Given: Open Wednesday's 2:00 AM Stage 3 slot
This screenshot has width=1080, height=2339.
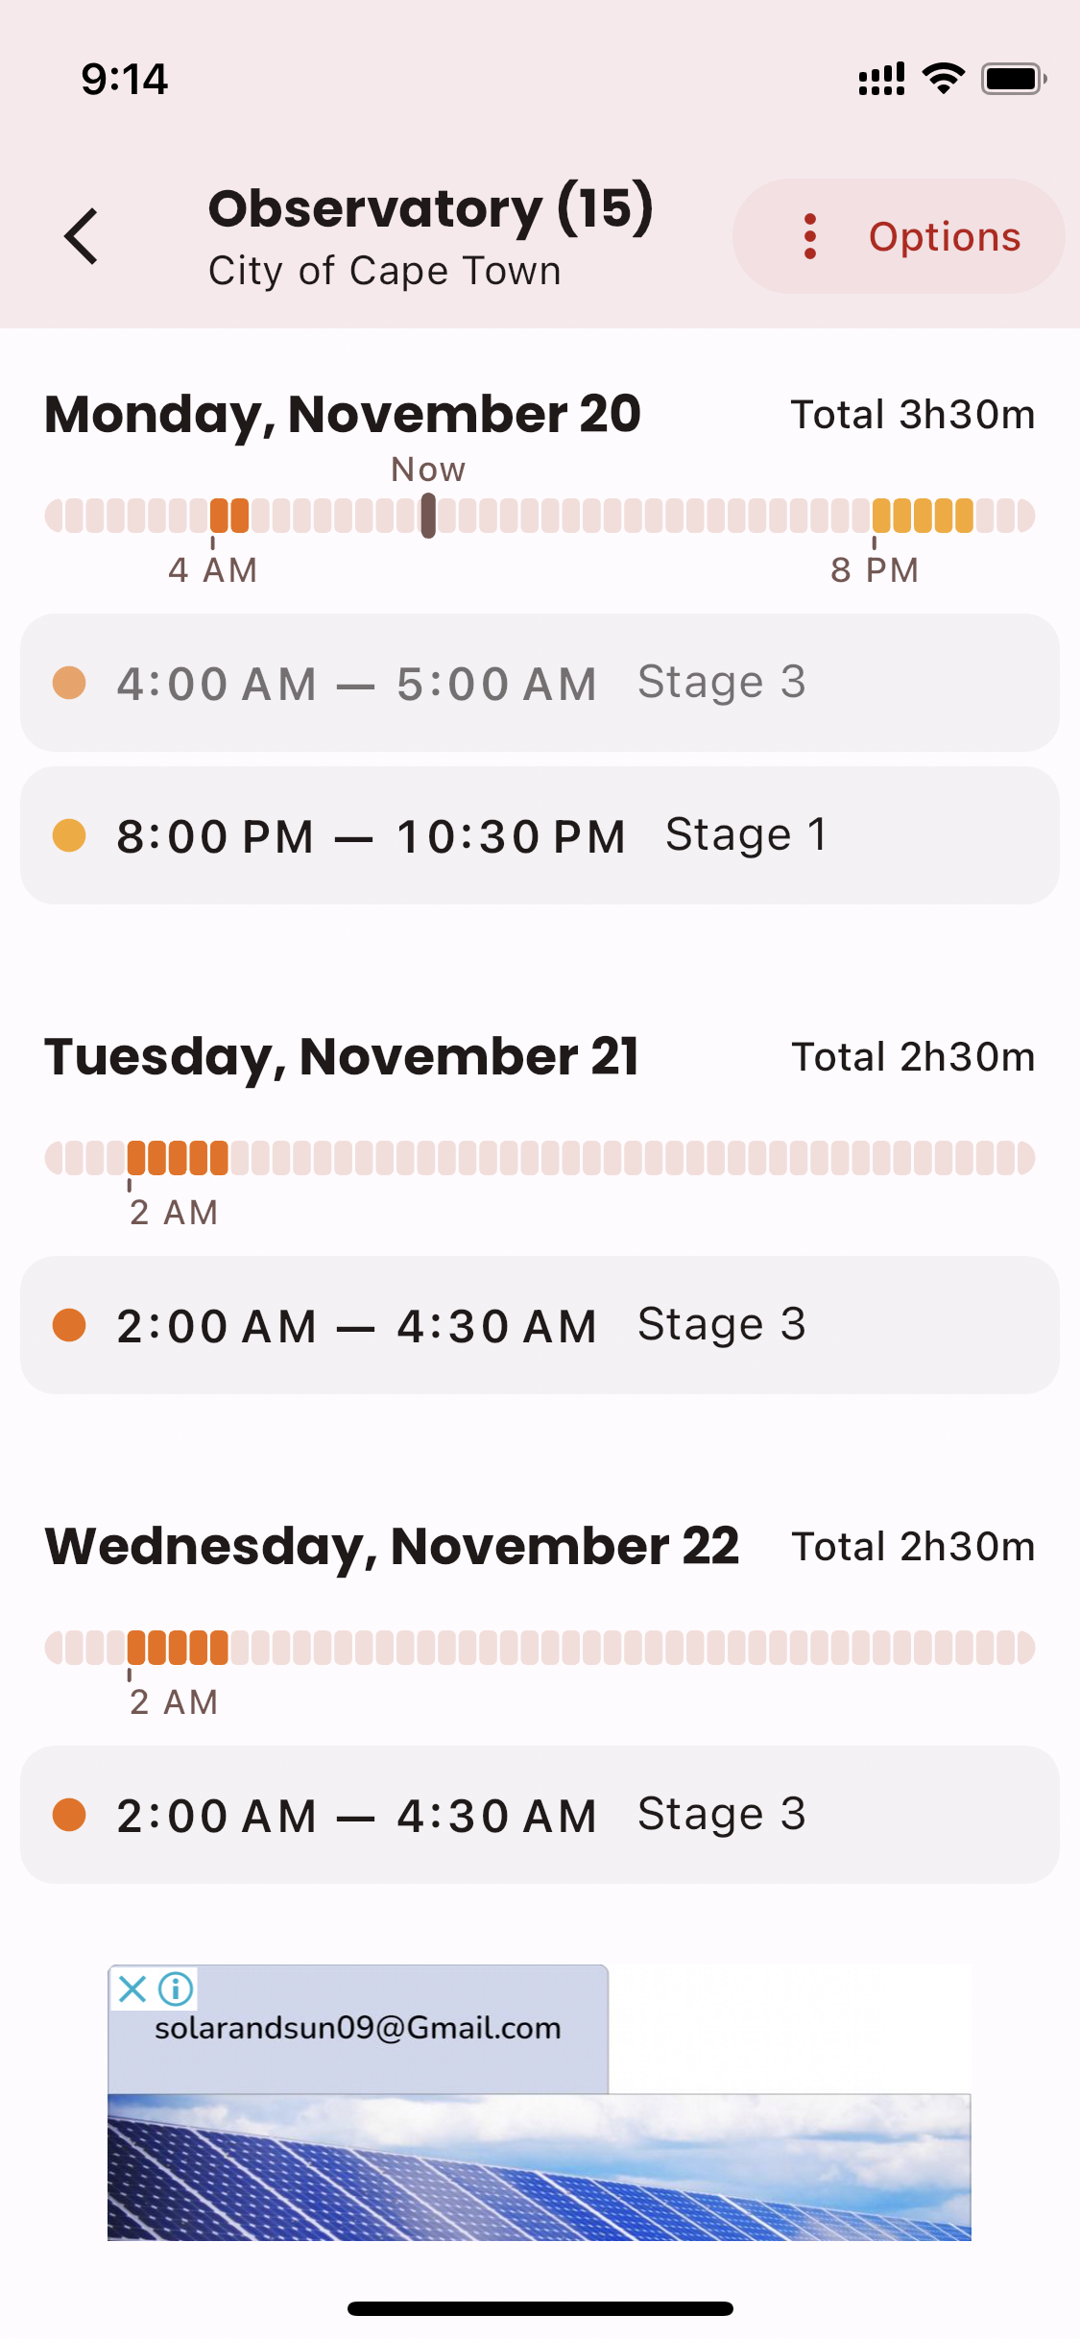Looking at the screenshot, I should [x=540, y=1815].
